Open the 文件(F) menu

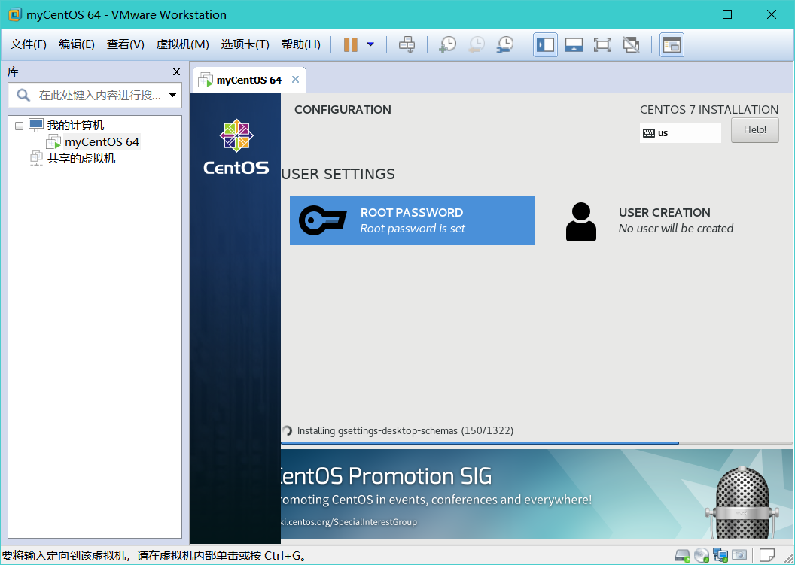coord(29,44)
